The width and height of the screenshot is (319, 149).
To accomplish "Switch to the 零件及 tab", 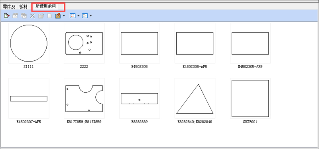I will (x=9, y=7).
